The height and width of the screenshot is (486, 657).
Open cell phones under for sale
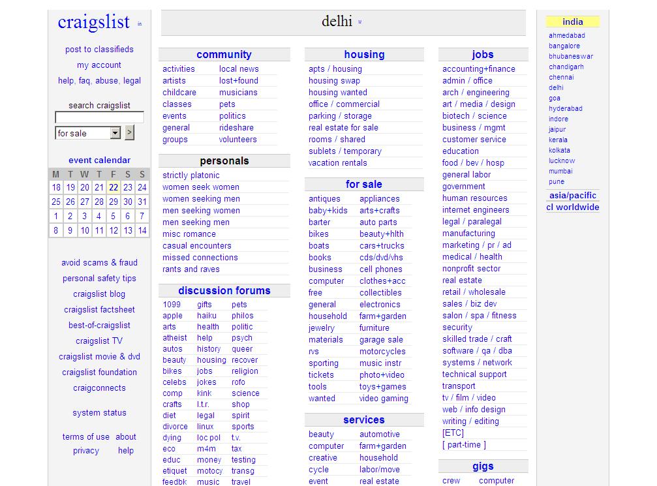coord(380,269)
